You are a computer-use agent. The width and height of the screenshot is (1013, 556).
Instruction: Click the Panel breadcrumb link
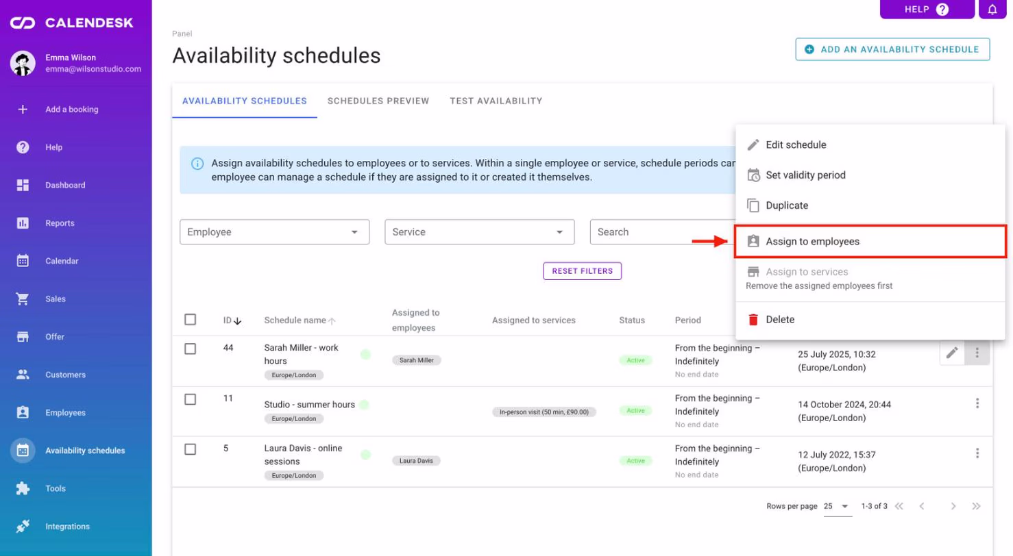point(182,33)
